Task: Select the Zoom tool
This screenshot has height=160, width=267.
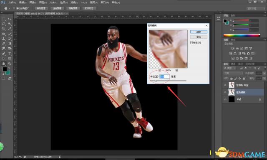Action: point(10,64)
